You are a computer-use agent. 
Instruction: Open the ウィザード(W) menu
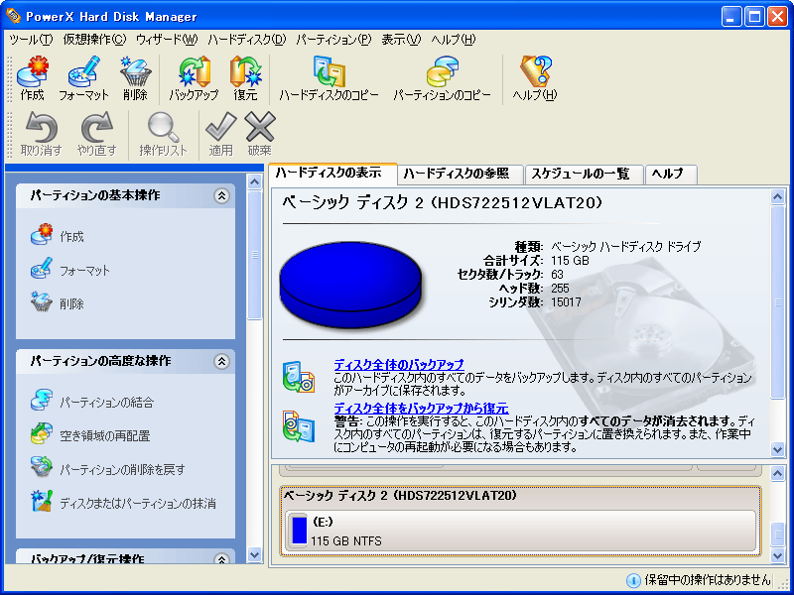[x=167, y=40]
